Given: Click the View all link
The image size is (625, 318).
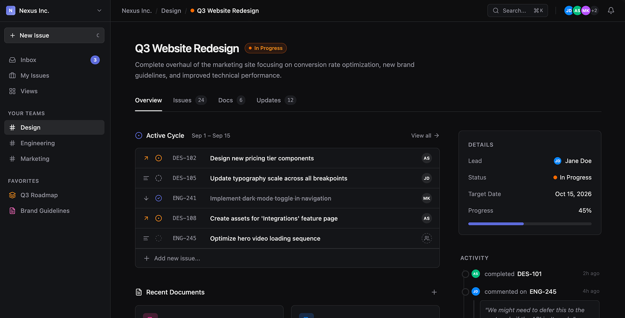Looking at the screenshot, I should point(424,136).
